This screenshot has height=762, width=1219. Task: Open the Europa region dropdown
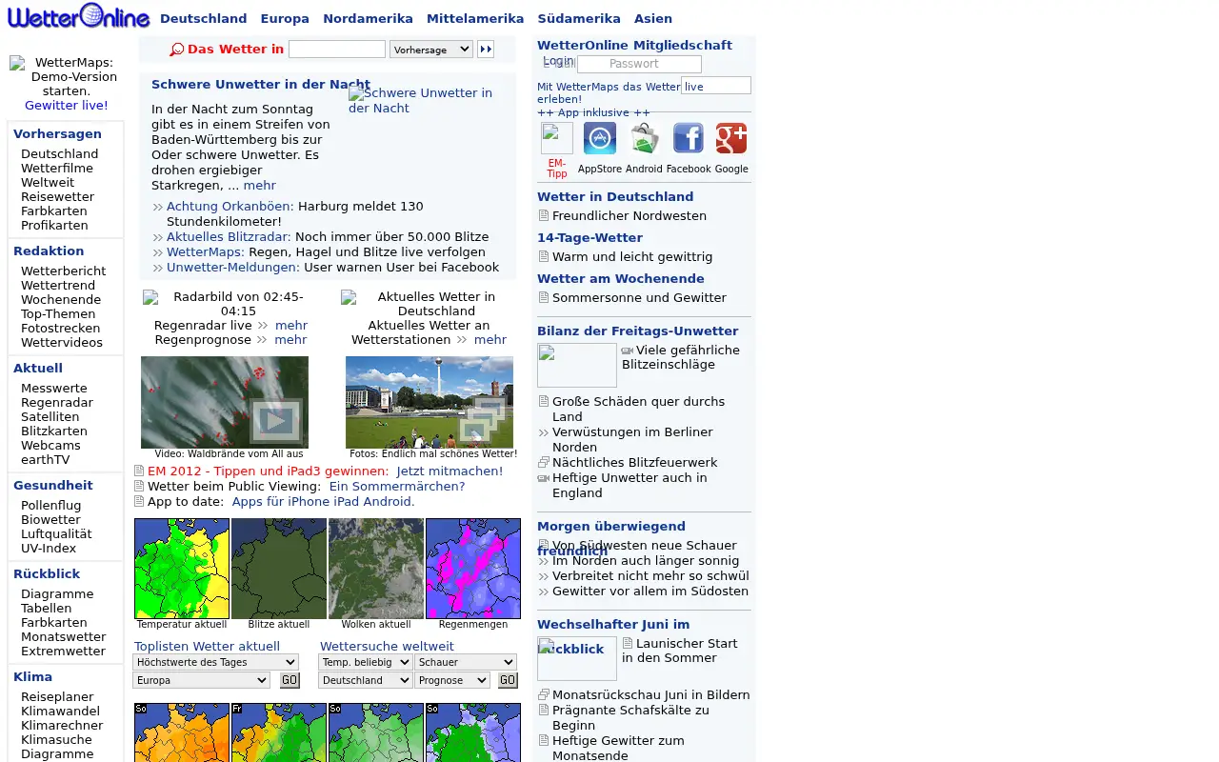201,680
